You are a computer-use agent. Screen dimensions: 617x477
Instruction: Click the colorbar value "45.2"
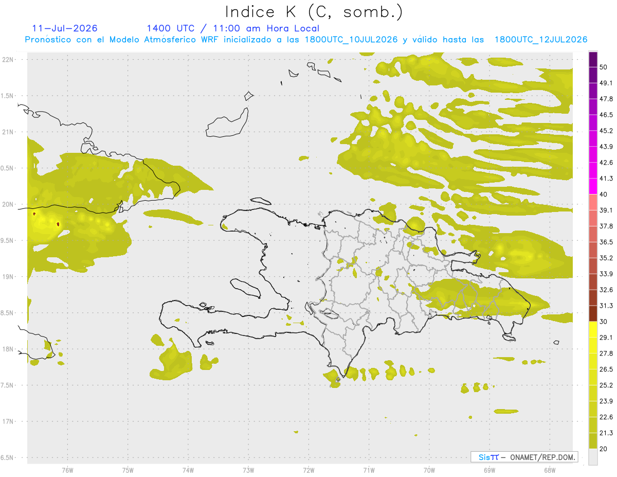607,131
